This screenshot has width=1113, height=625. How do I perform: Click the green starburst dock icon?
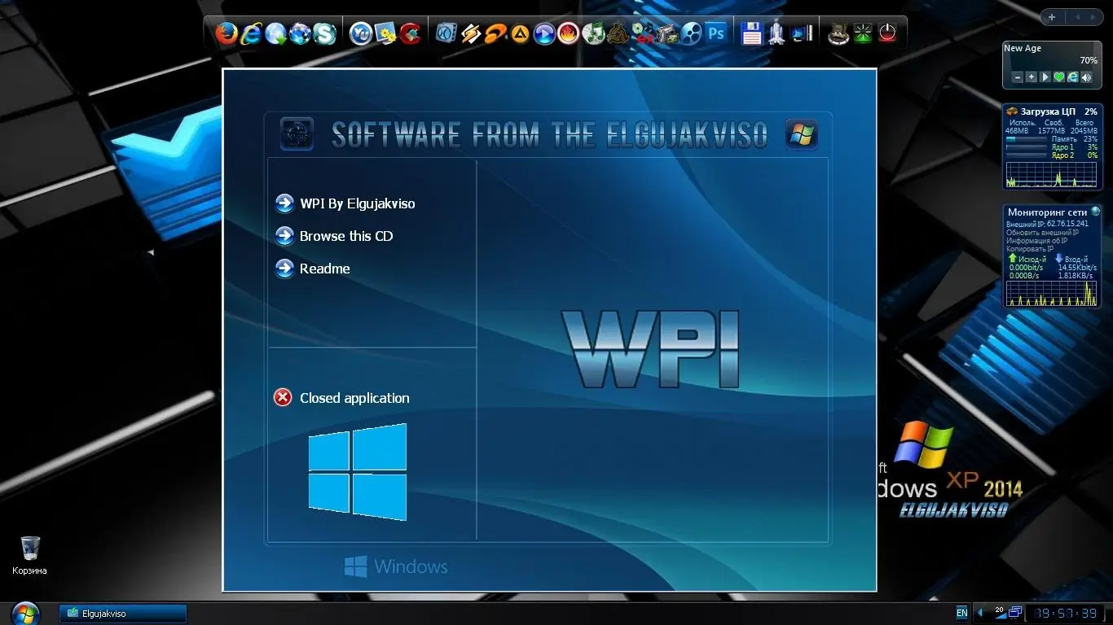click(862, 33)
